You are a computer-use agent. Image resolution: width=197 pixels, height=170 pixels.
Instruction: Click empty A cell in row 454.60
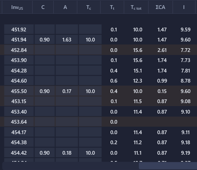click(x=67, y=81)
